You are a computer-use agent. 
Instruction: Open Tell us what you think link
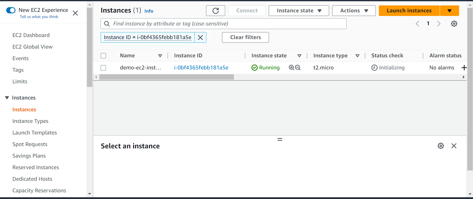[x=39, y=17]
